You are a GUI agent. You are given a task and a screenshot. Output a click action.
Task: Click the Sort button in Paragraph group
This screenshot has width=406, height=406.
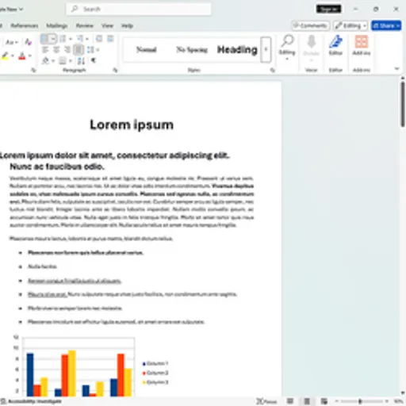point(81,61)
